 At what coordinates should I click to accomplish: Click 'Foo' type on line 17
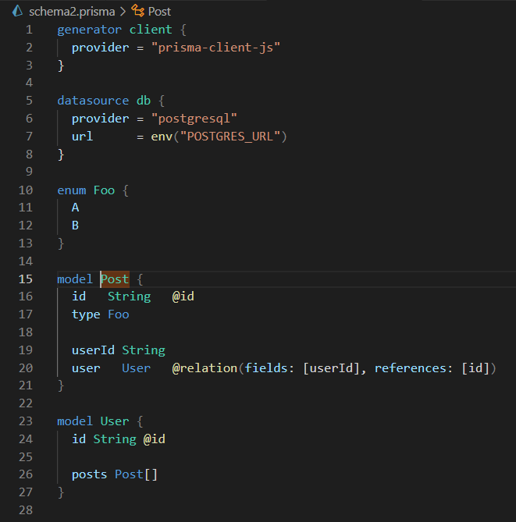[119, 314]
